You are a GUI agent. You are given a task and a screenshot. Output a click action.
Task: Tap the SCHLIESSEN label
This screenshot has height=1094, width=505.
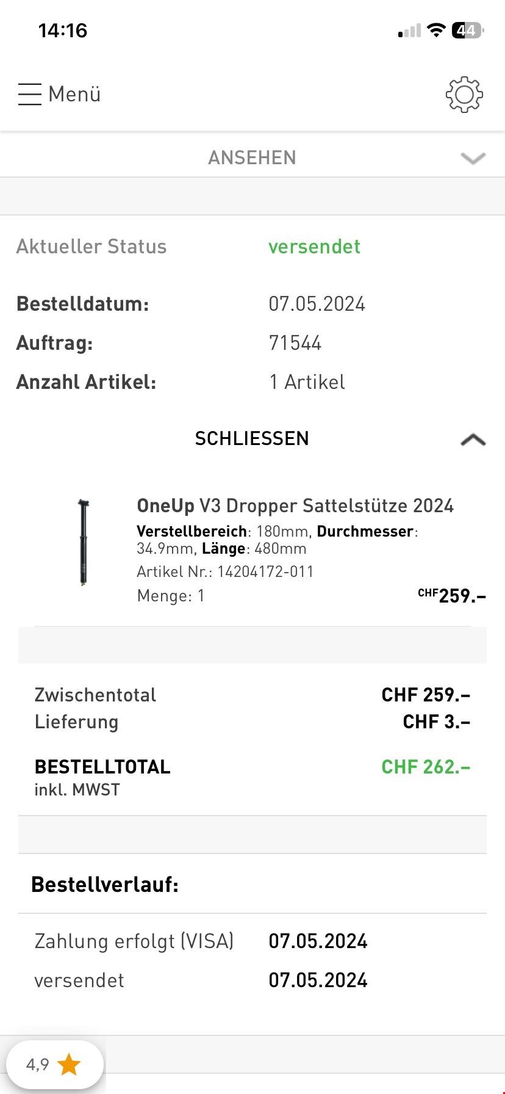click(x=252, y=438)
